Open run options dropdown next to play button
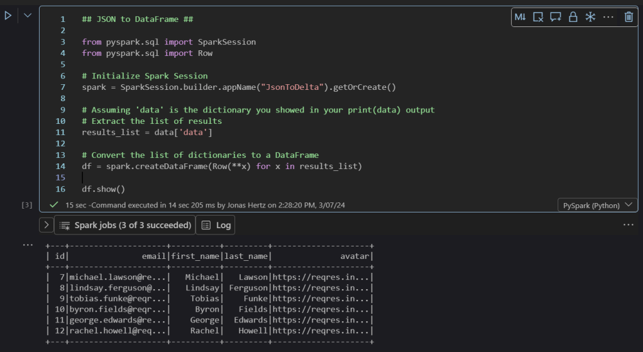The image size is (643, 352). (x=27, y=16)
